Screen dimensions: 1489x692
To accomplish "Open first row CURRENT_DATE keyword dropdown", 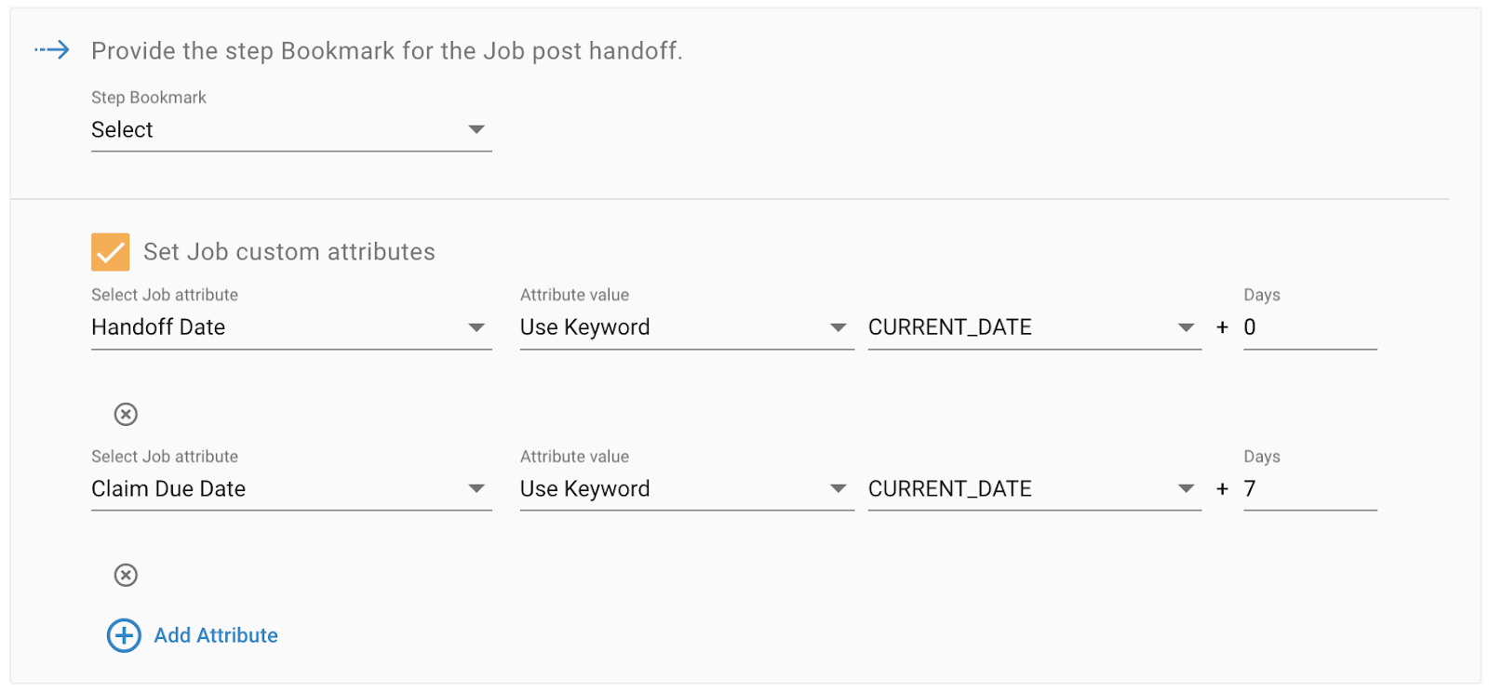I will 1035,327.
